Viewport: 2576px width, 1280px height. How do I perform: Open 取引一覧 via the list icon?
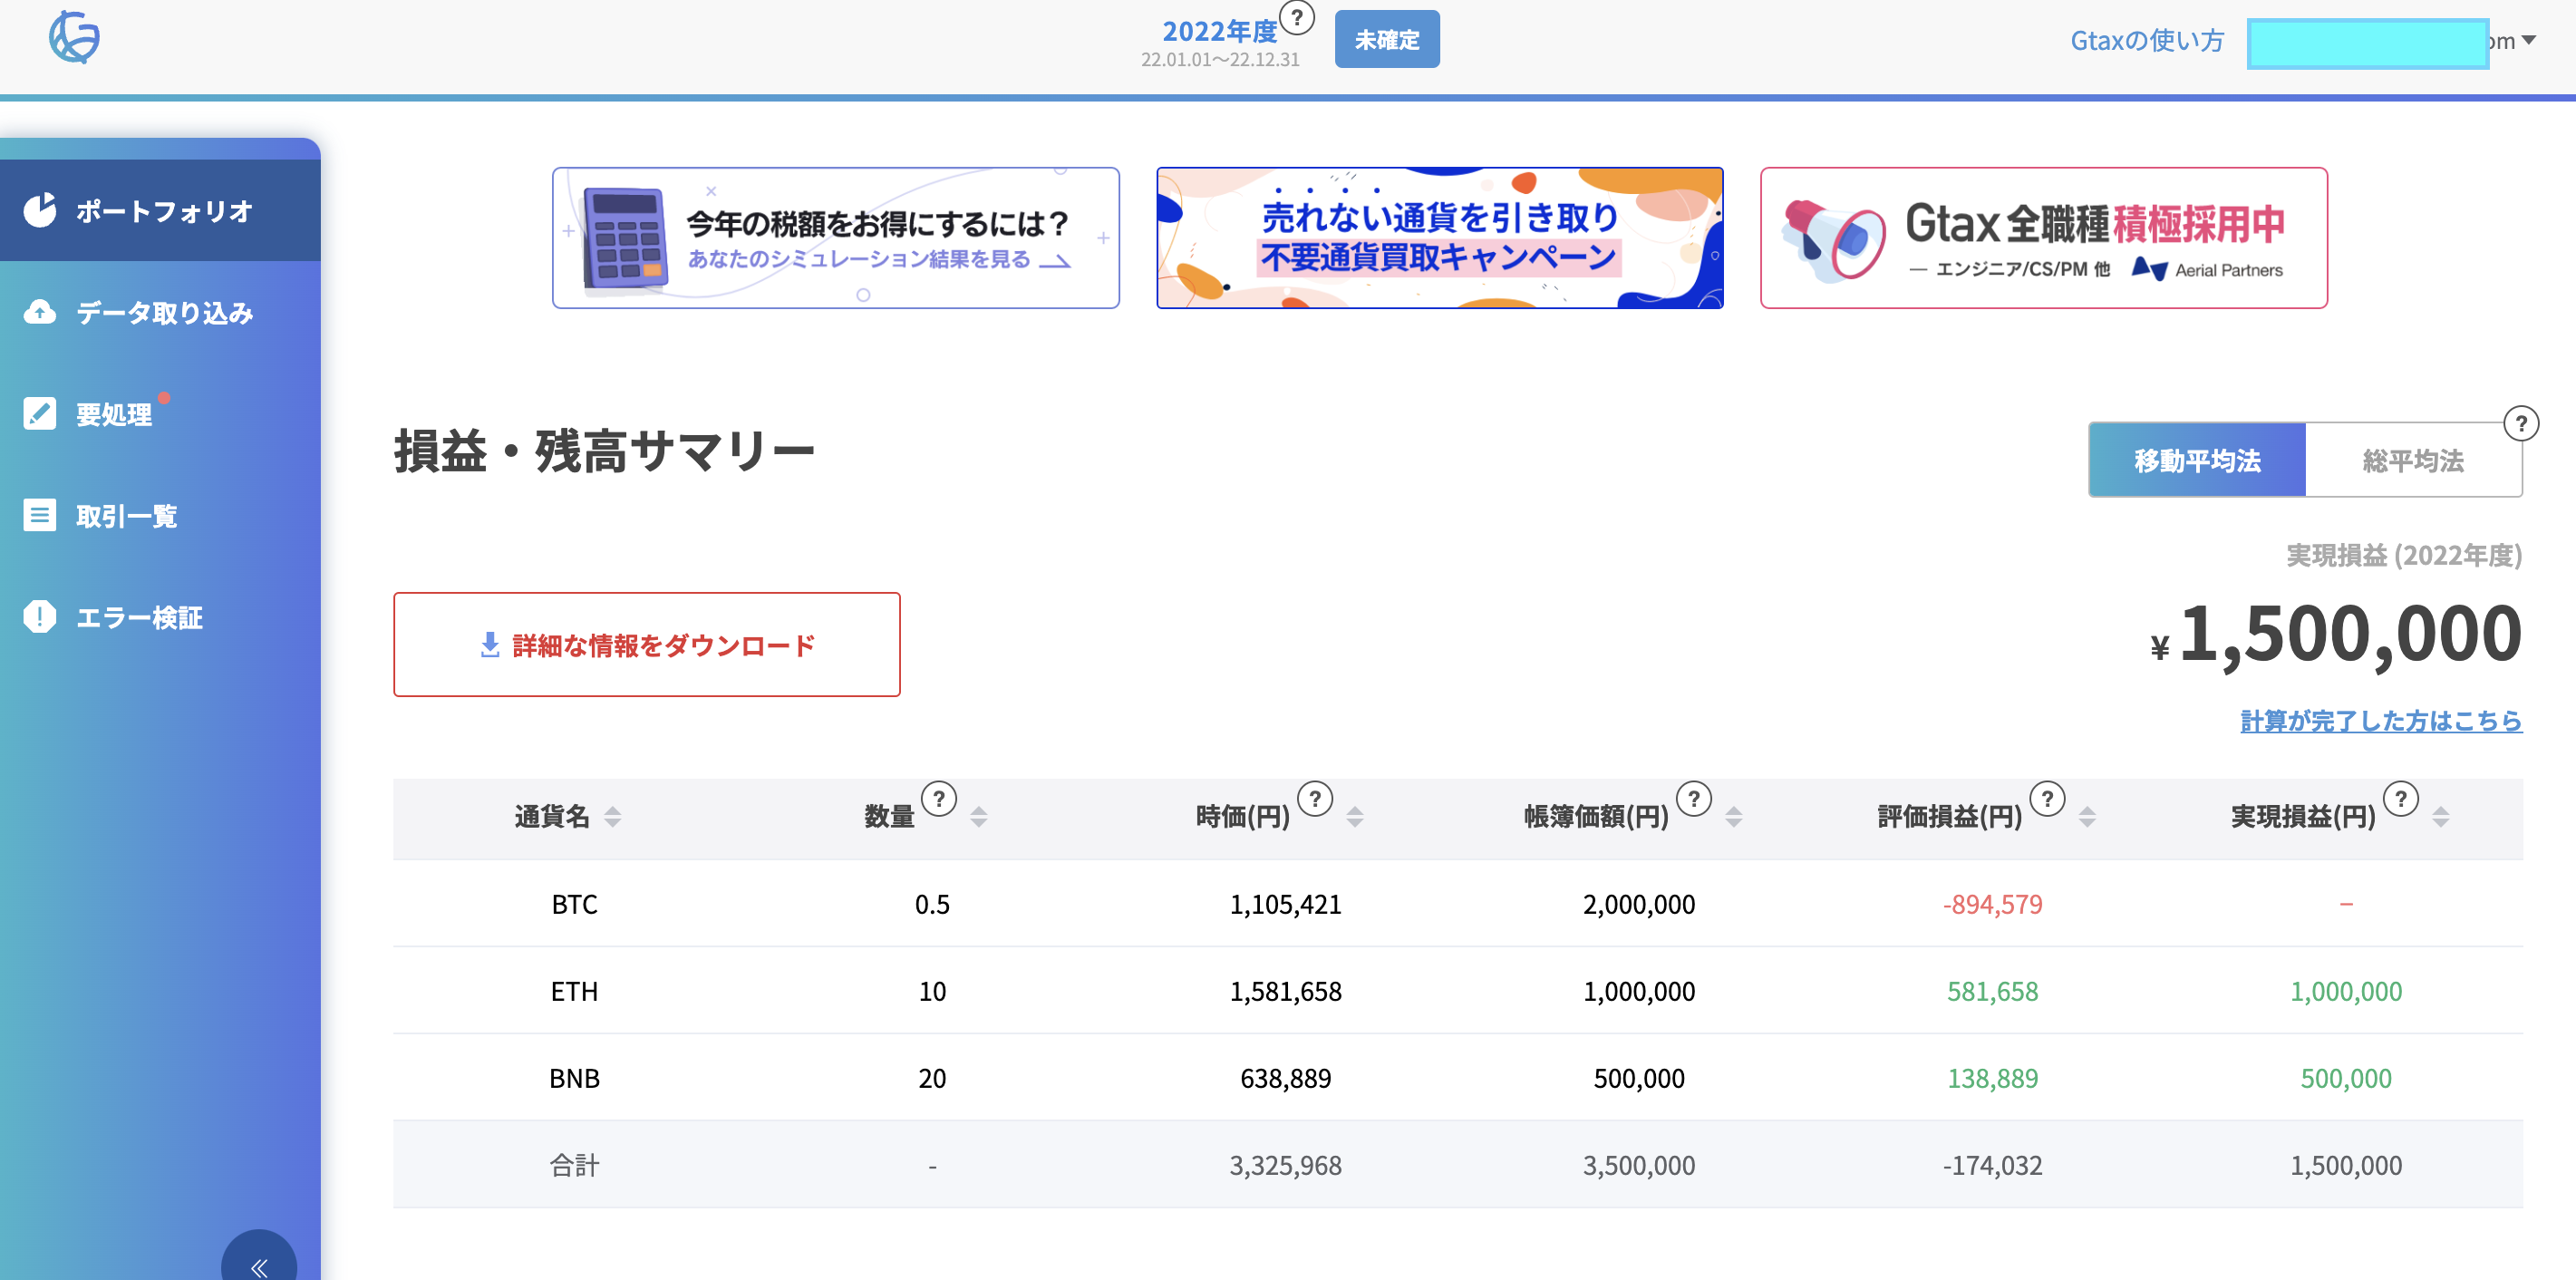(39, 515)
